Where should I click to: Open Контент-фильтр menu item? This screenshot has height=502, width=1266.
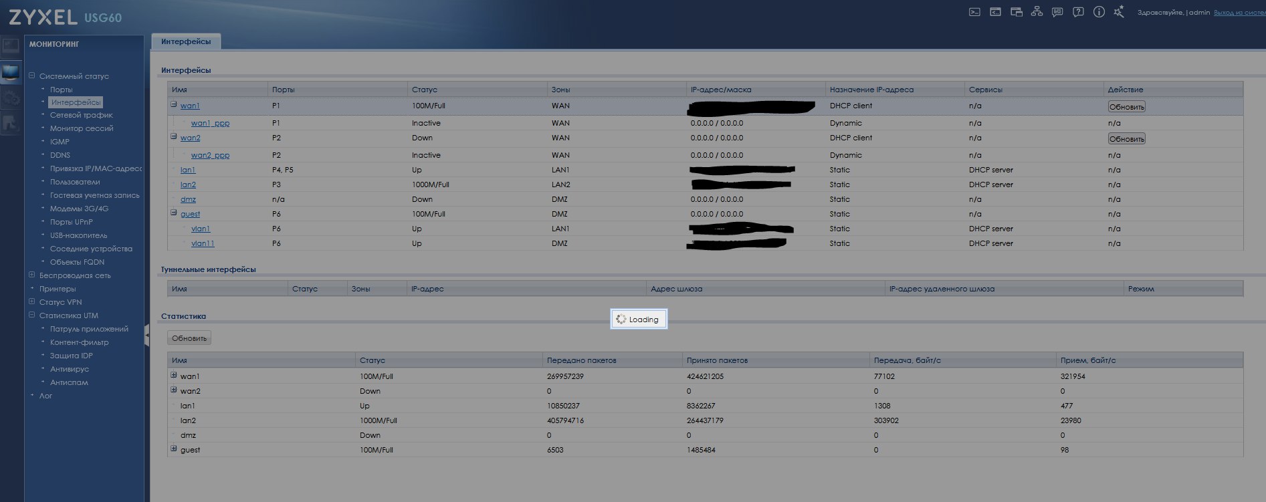coord(79,342)
